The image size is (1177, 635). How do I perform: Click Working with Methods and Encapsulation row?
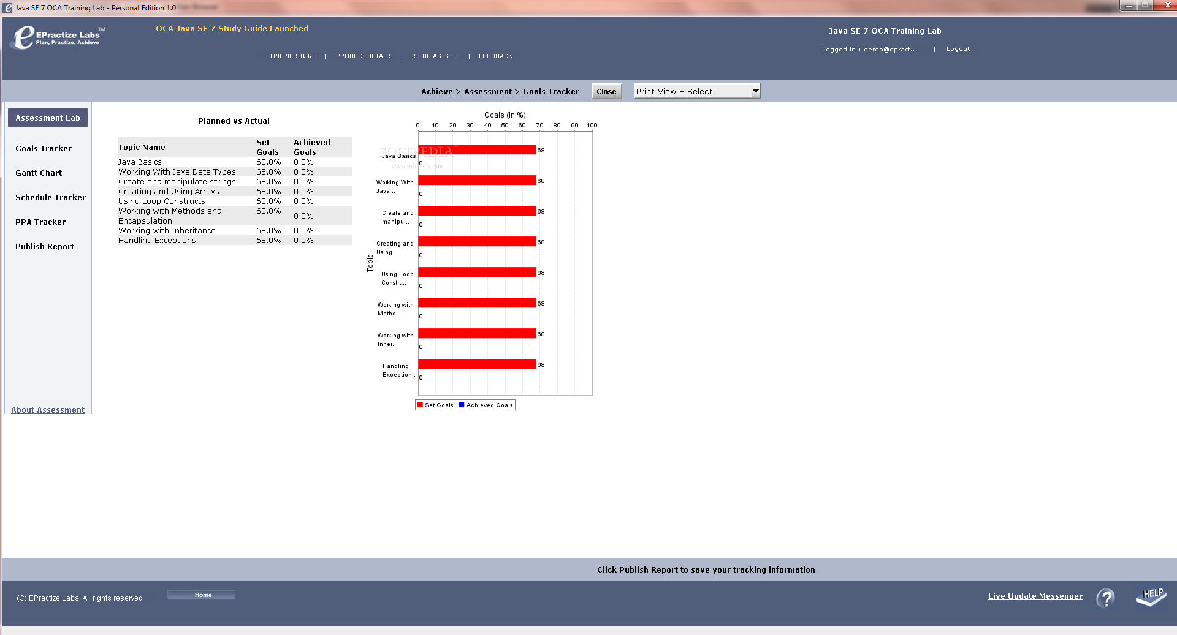(235, 216)
